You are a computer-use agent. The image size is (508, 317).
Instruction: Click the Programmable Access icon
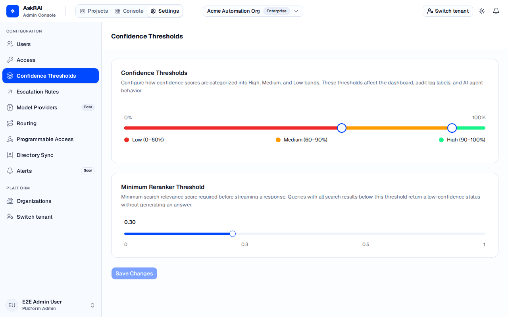[10, 139]
